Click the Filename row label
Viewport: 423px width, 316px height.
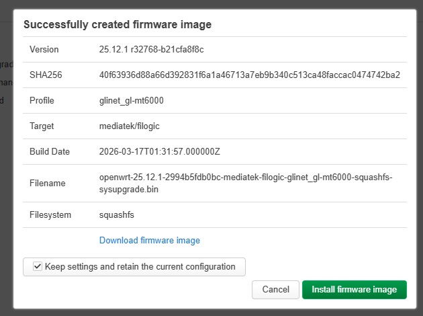coord(48,183)
